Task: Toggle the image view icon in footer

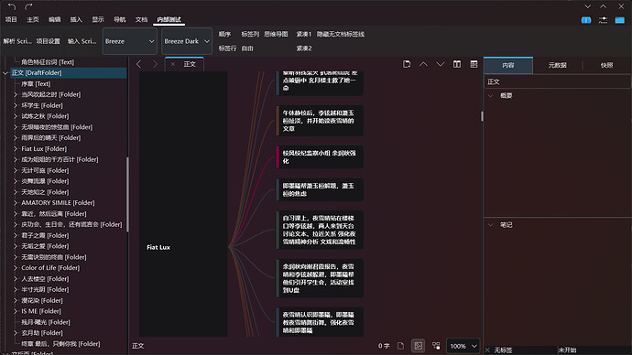Action: coord(419,346)
